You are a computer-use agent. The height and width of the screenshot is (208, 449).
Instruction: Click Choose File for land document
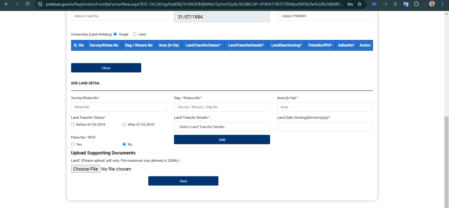point(85,169)
